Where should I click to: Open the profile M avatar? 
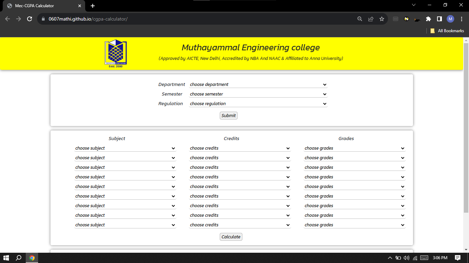(x=450, y=19)
